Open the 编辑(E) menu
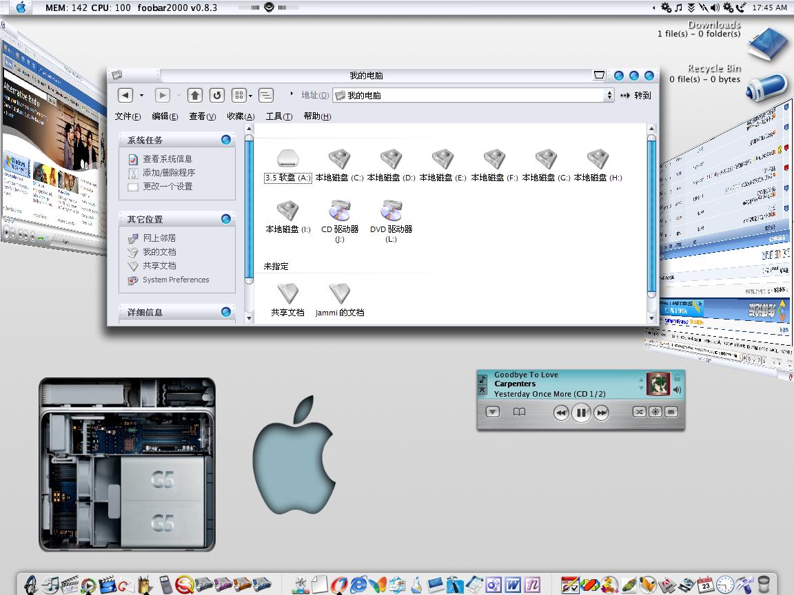794x595 pixels. tap(165, 116)
